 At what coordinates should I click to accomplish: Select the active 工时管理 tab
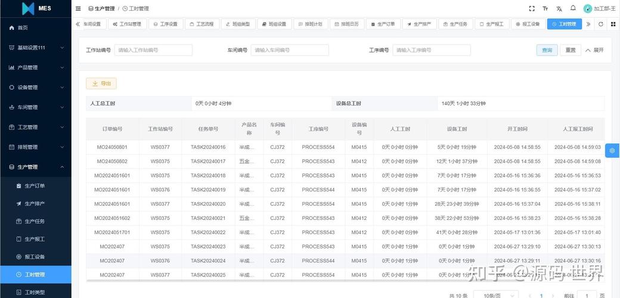click(x=564, y=24)
